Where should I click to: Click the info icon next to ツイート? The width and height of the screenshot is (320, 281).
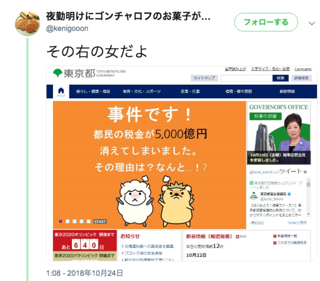click(305, 172)
